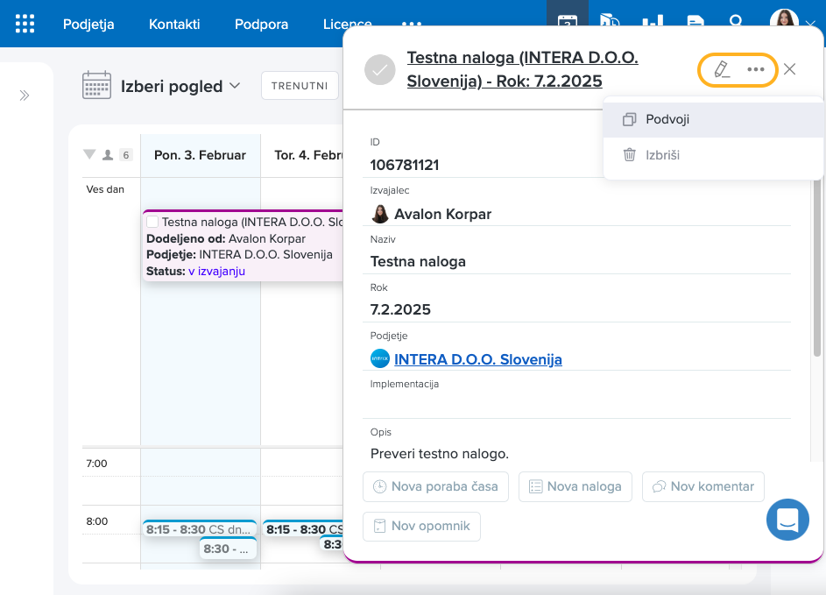Click the v izvajanju status link
The height and width of the screenshot is (595, 826).
(x=216, y=271)
